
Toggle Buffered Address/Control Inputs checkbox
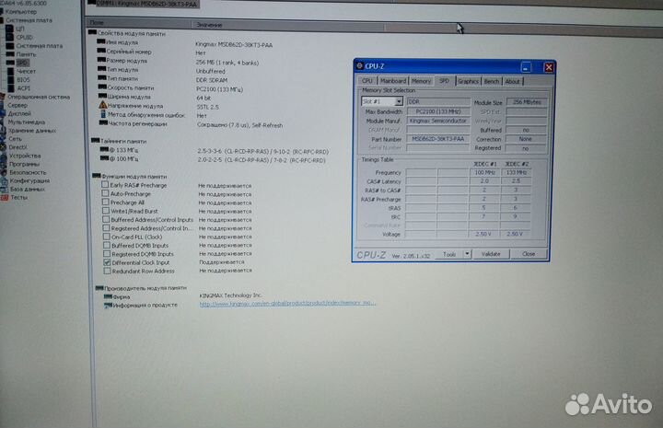click(106, 219)
